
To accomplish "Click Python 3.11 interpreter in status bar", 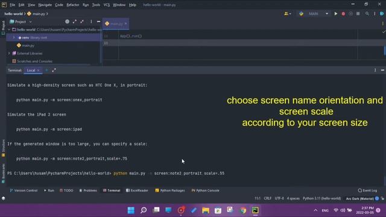I will click(321, 198).
